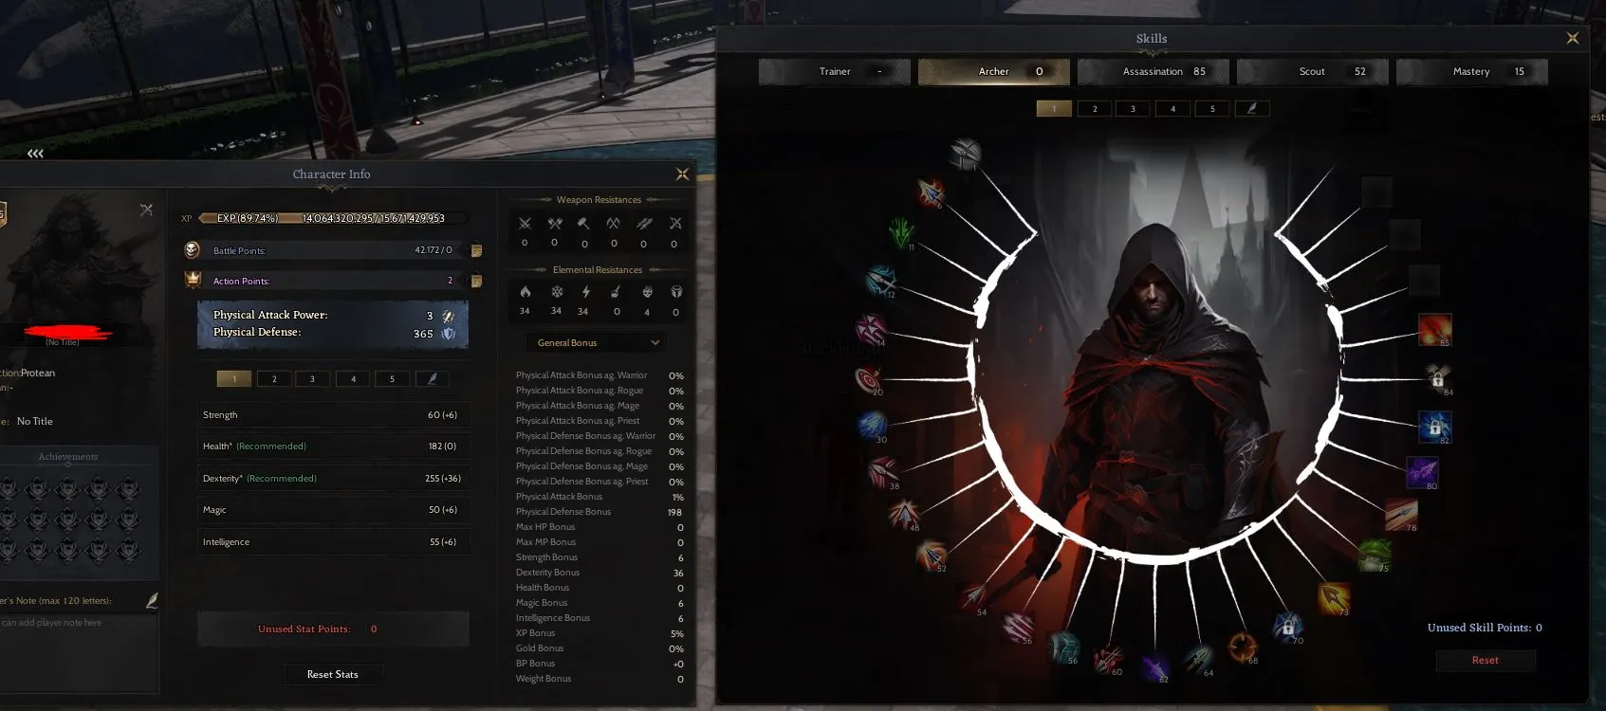Select the level 6 arrow skill icon
The height and width of the screenshot is (711, 1606).
931,192
